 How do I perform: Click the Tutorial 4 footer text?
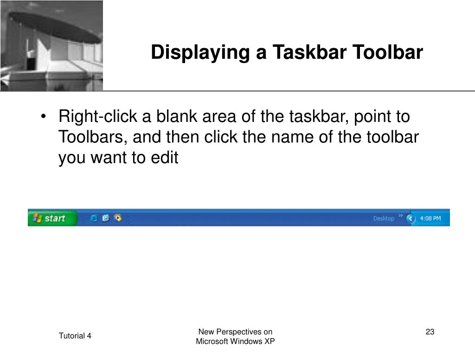coord(75,336)
